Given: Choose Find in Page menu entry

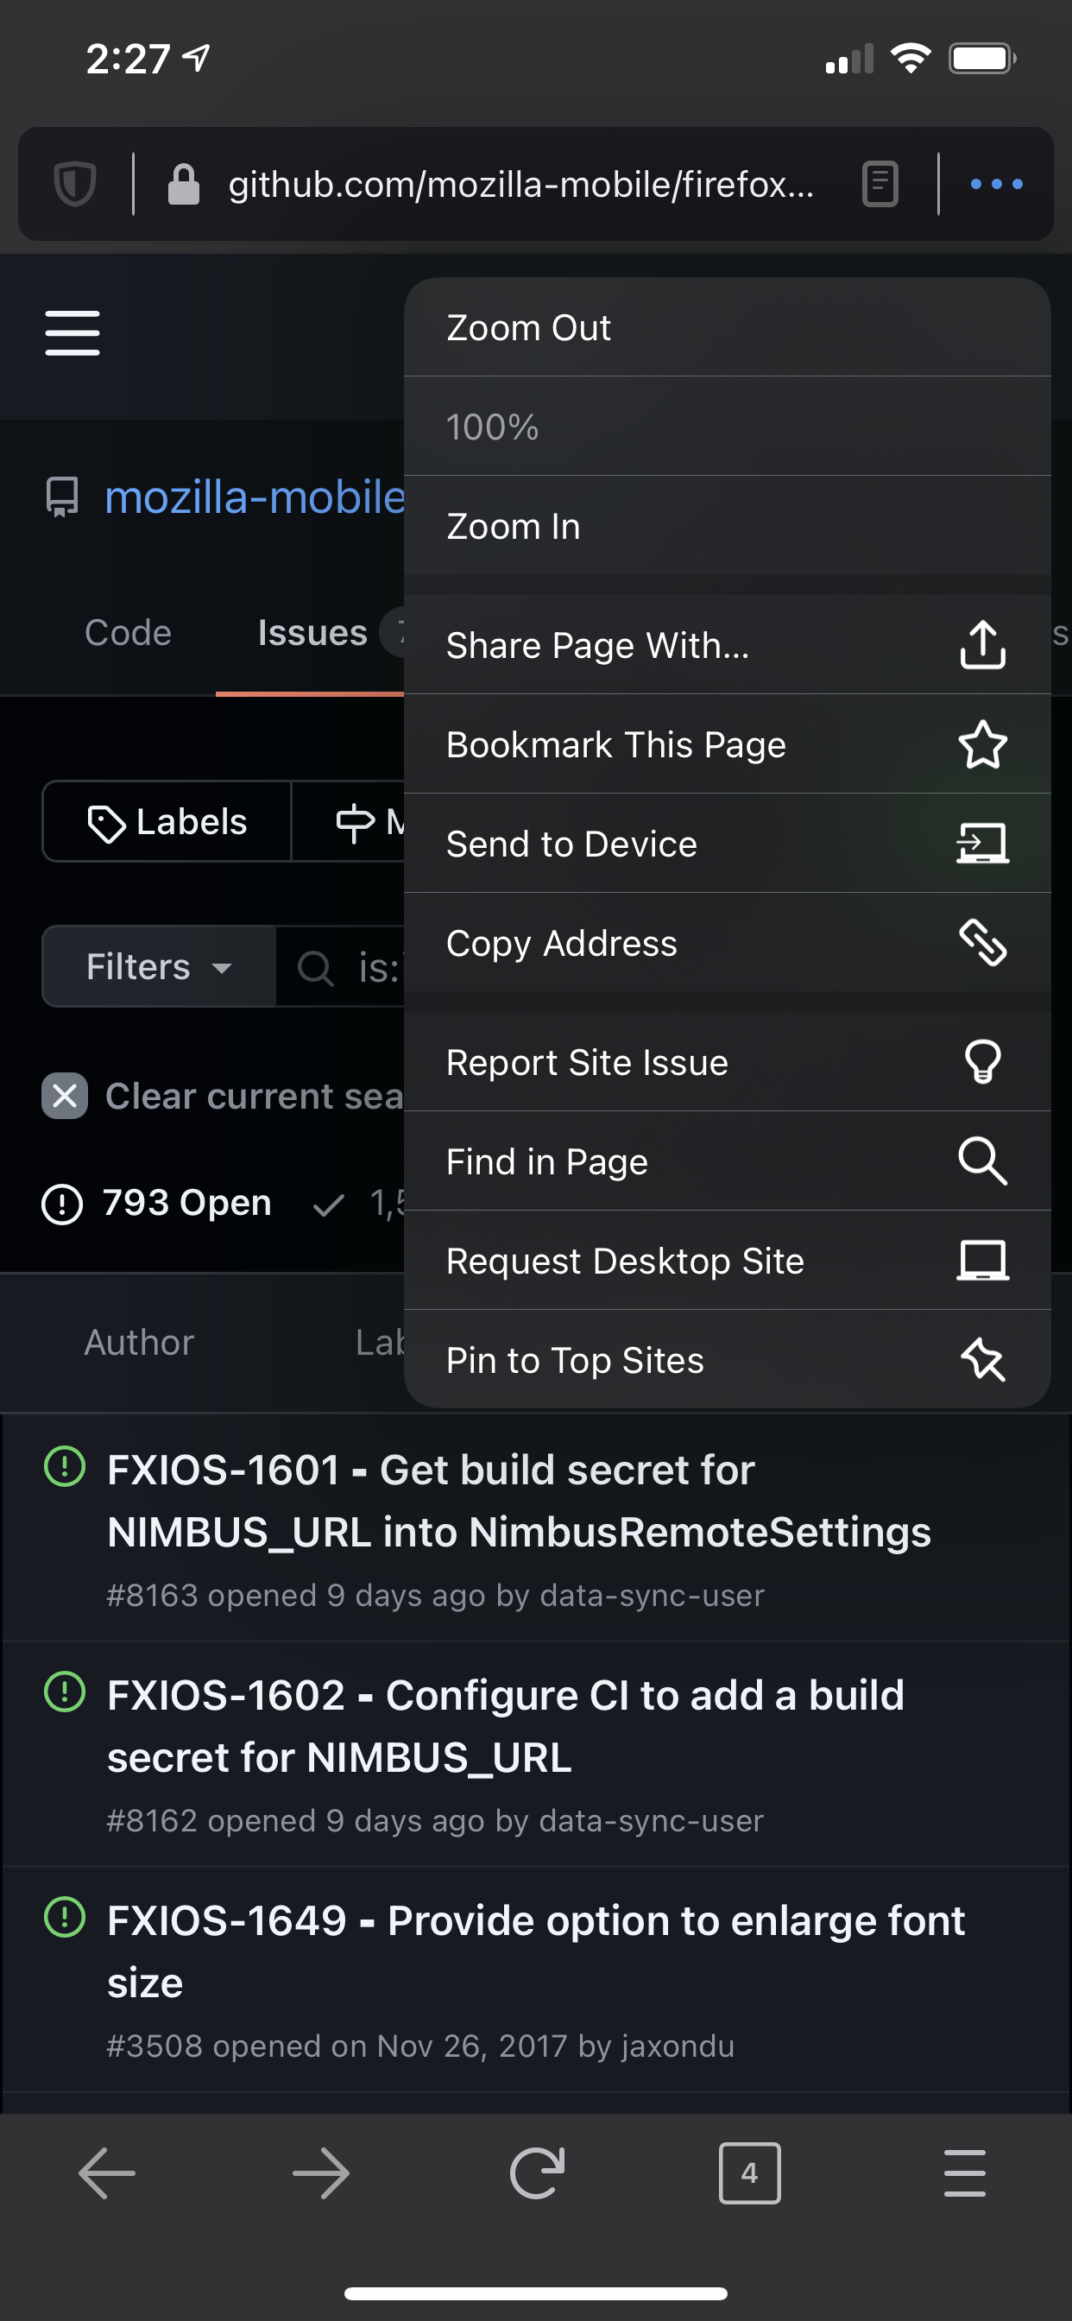Looking at the screenshot, I should [727, 1160].
